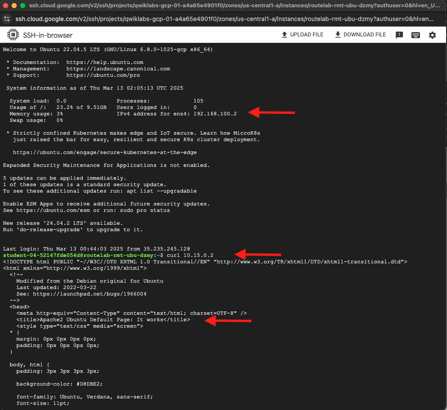This screenshot has width=447, height=410.
Task: Click the 'background-color: #D8DBE2' CSS line
Action: coord(59,384)
